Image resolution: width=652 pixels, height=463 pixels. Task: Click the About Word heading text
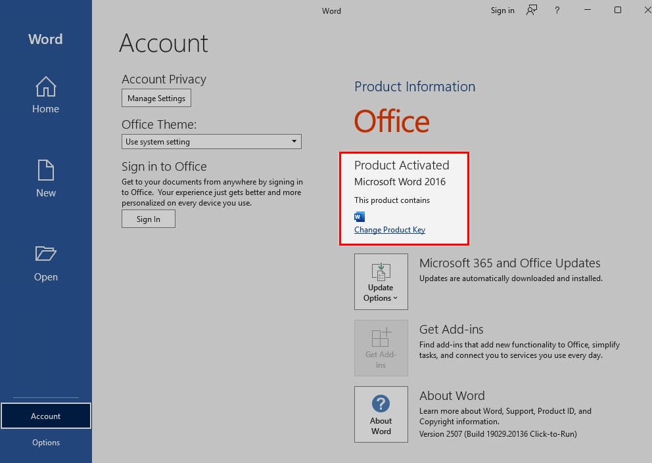click(452, 395)
